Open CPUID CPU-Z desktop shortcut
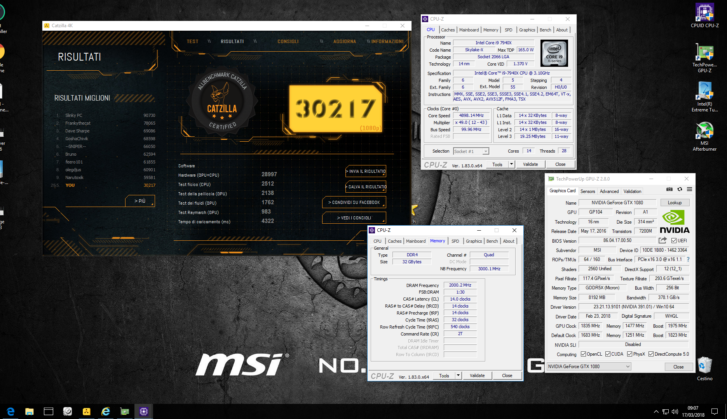This screenshot has width=727, height=419. pyautogui.click(x=704, y=16)
